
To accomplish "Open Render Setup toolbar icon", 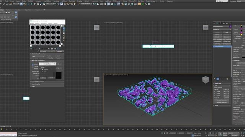I will tap(122, 4).
